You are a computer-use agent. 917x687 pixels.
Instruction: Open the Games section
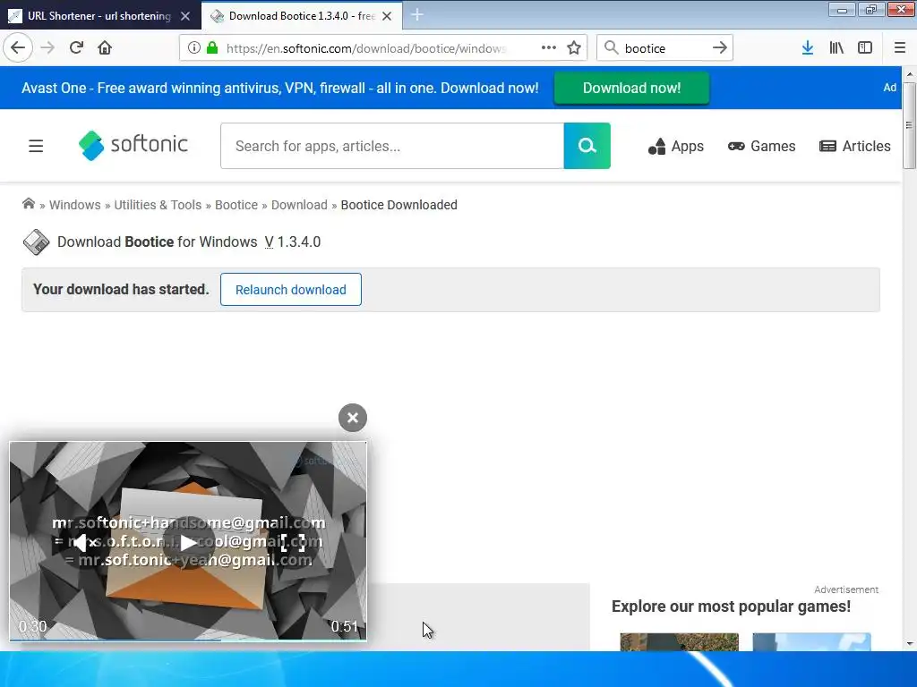coord(761,146)
